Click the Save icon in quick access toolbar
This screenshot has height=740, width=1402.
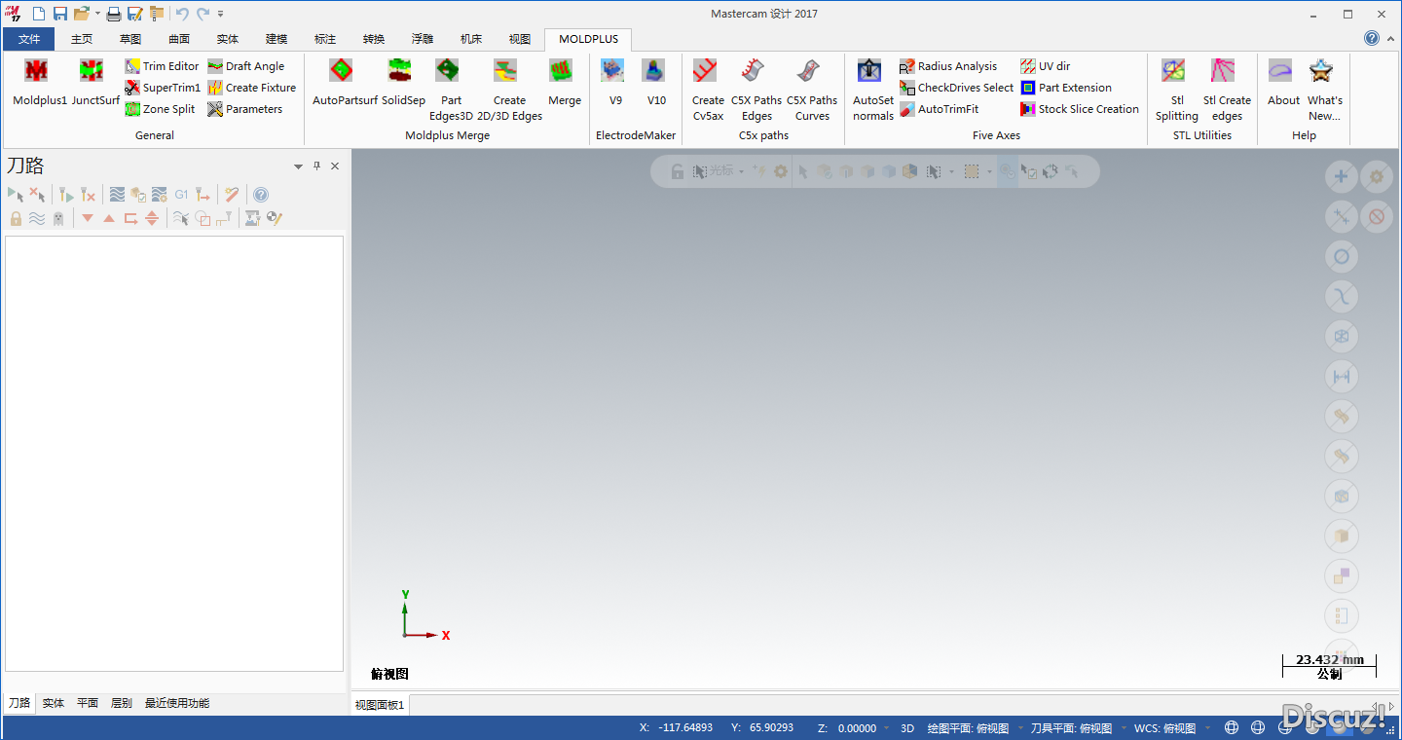60,14
